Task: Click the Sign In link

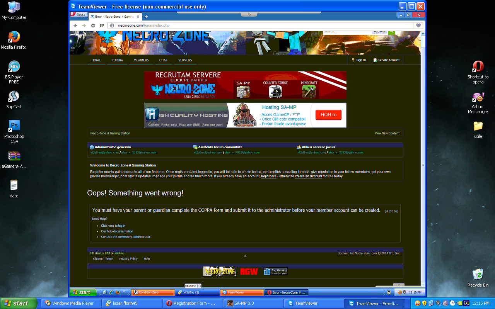Action: (x=358, y=60)
